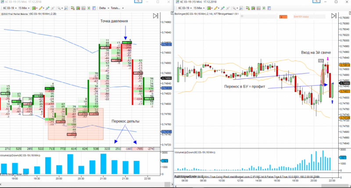Open the Totals... dropdown in left chart toolbar

pos(117,8)
